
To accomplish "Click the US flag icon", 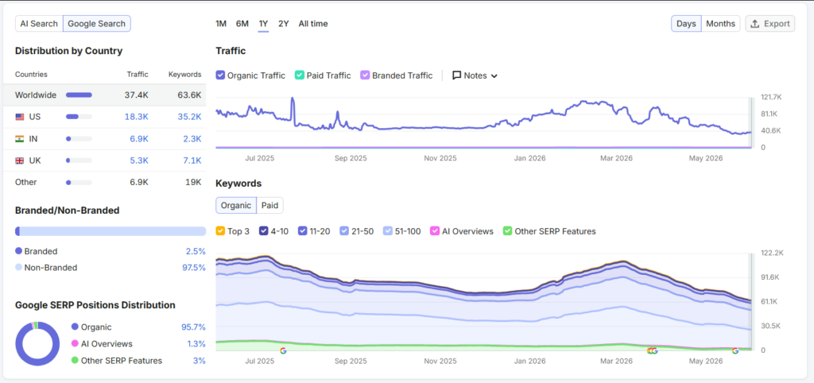I will click(20, 118).
